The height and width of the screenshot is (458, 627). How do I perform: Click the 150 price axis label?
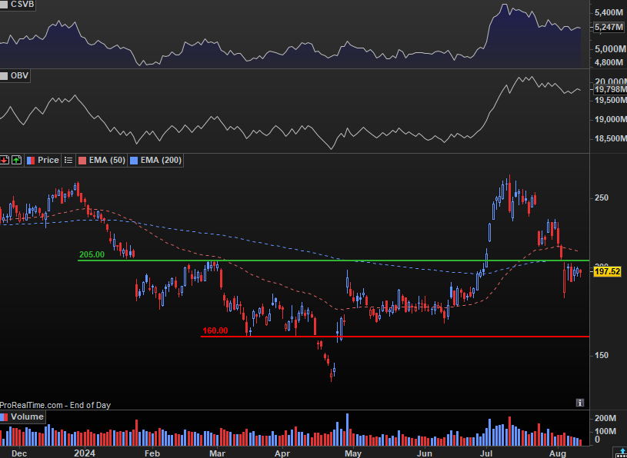[x=602, y=355]
